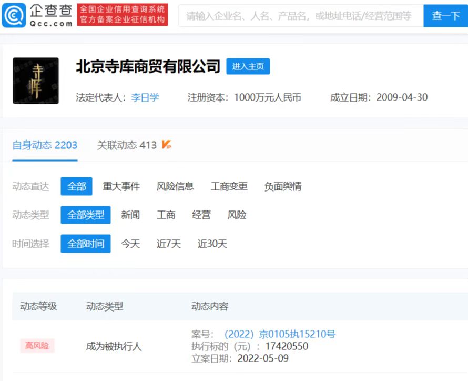Click the 查一下 search button

pos(445,16)
